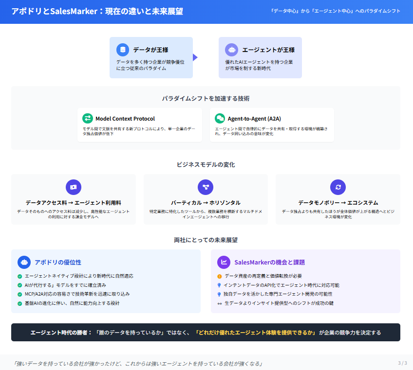Click the slide title アポドリとSalesMarker
This screenshot has width=413, height=370.
97,11
